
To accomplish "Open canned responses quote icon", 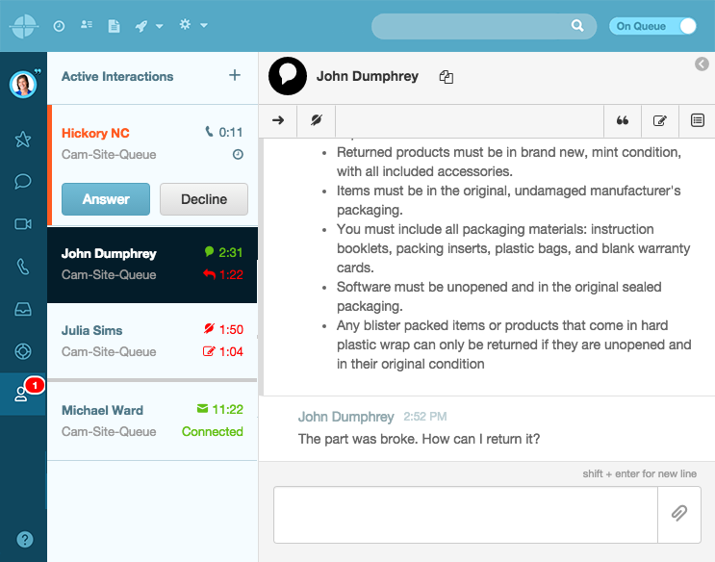I will 623,120.
